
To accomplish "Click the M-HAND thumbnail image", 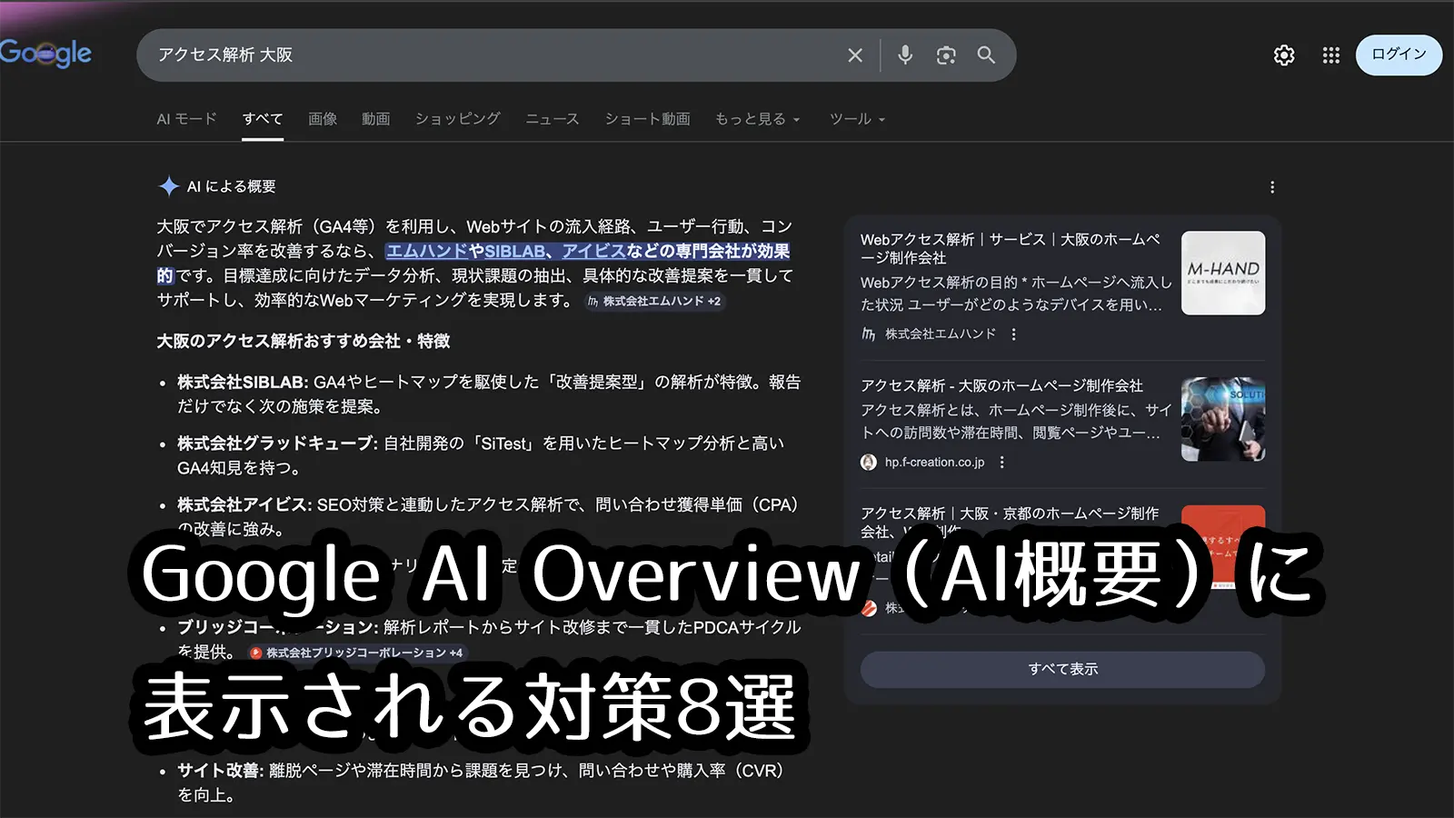I will coord(1223,273).
